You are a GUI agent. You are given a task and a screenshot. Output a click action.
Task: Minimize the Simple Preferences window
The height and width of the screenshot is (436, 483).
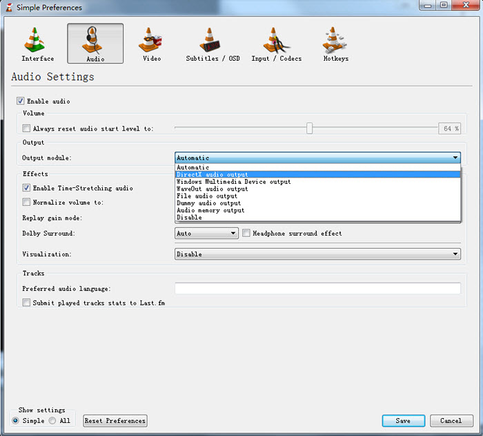click(428, 5)
